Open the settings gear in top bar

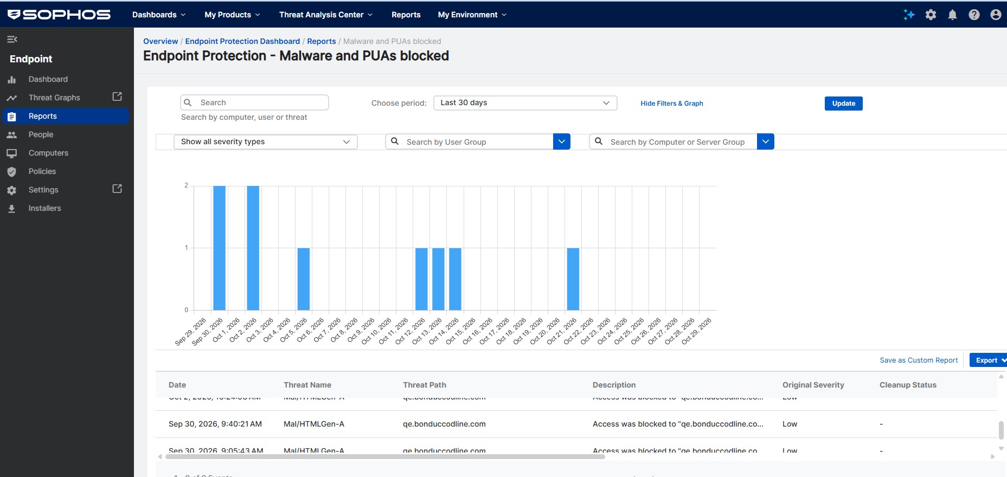point(931,15)
